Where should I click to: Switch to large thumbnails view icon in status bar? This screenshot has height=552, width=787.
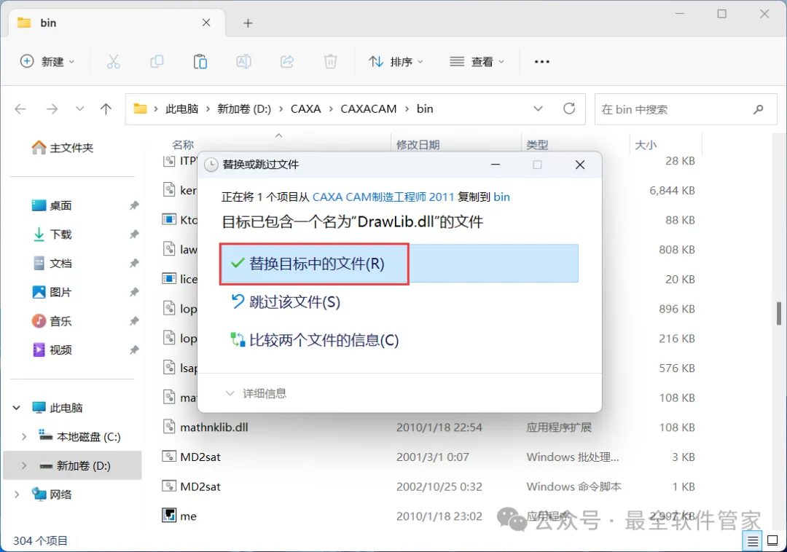click(x=772, y=541)
